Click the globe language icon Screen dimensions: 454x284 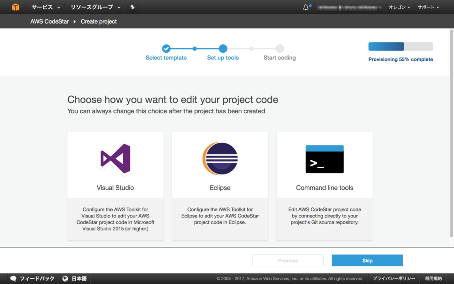(65, 279)
